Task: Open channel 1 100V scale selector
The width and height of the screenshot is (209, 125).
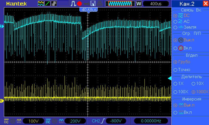Action: click(33, 121)
